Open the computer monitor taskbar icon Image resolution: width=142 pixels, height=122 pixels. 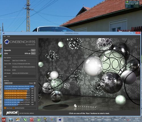[46, 119]
